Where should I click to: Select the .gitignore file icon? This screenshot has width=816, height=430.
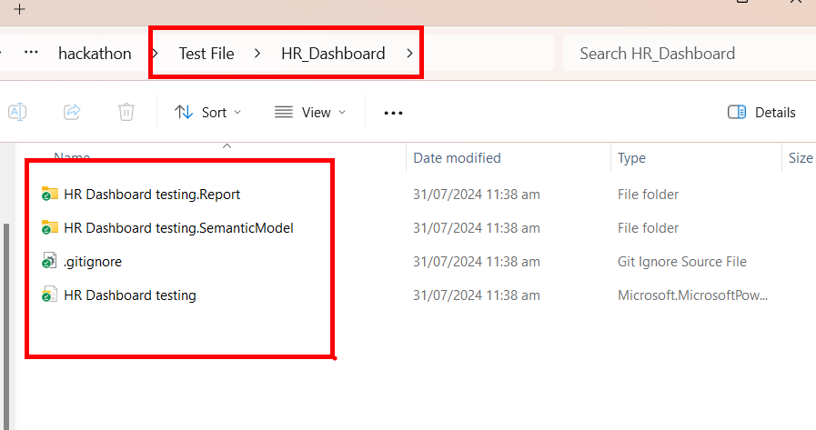[50, 262]
